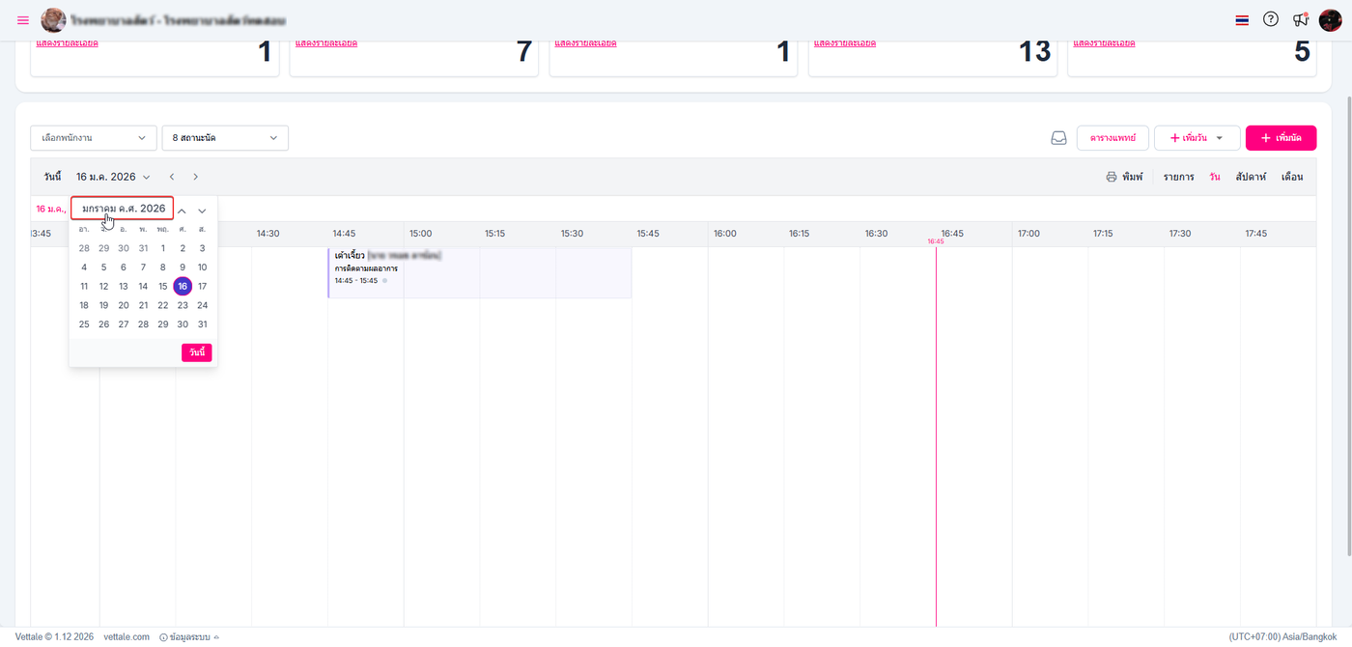The width and height of the screenshot is (1352, 647).
Task: Go to next month in date picker
Action: pyautogui.click(x=202, y=211)
